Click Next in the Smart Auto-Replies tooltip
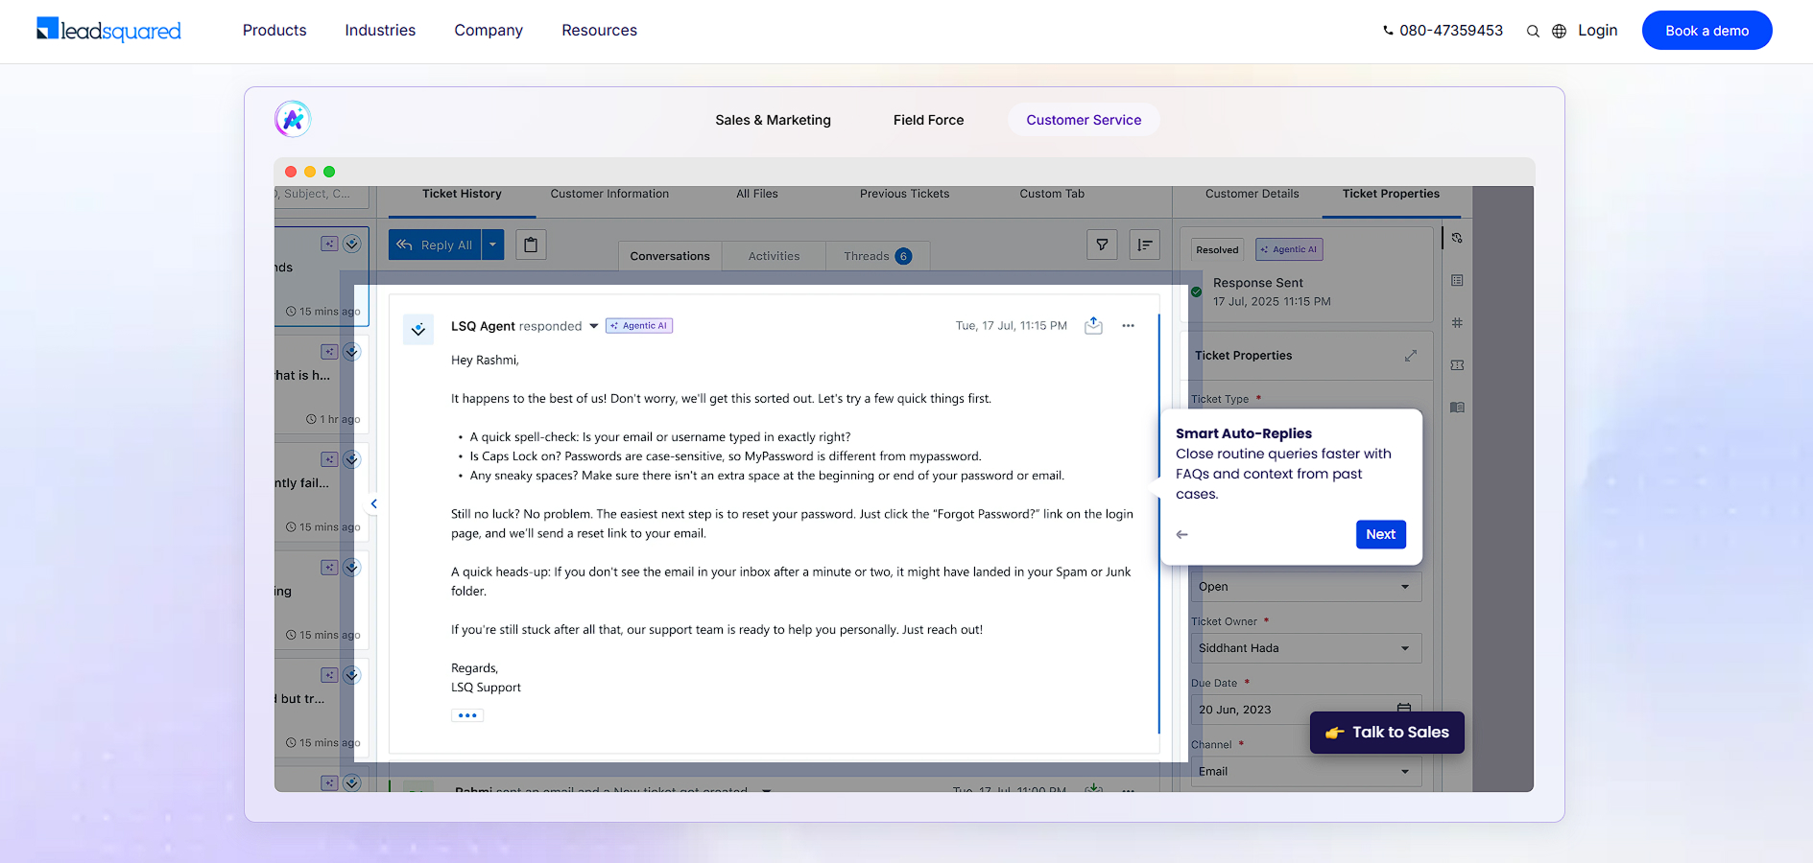The width and height of the screenshot is (1813, 863). (1380, 534)
